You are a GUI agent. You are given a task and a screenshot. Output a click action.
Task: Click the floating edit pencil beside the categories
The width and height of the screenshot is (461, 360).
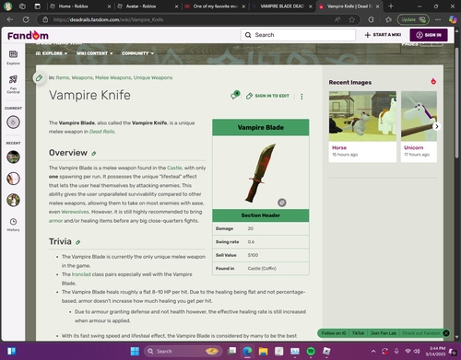[39, 77]
